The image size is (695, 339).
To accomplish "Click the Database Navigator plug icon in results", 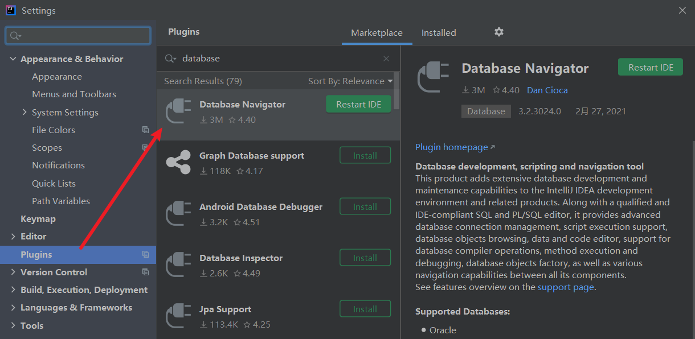I will coord(178,111).
